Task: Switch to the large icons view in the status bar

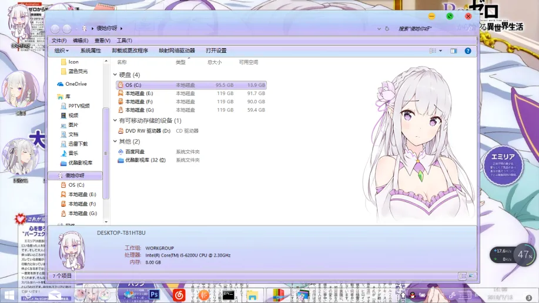Action: (x=471, y=275)
